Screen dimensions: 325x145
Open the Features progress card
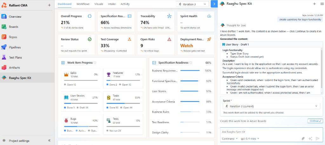[x=123, y=79]
